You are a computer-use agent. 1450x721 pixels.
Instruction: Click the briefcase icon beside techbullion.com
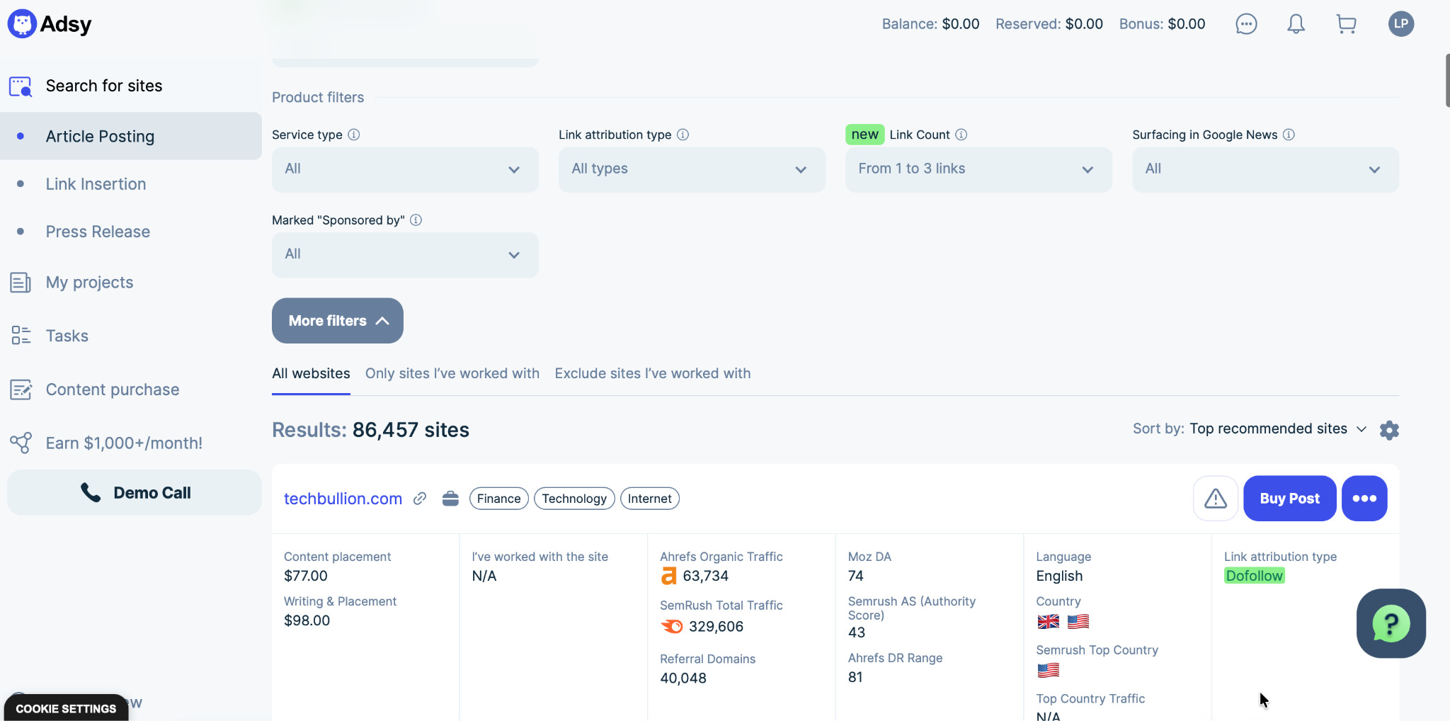tap(450, 499)
